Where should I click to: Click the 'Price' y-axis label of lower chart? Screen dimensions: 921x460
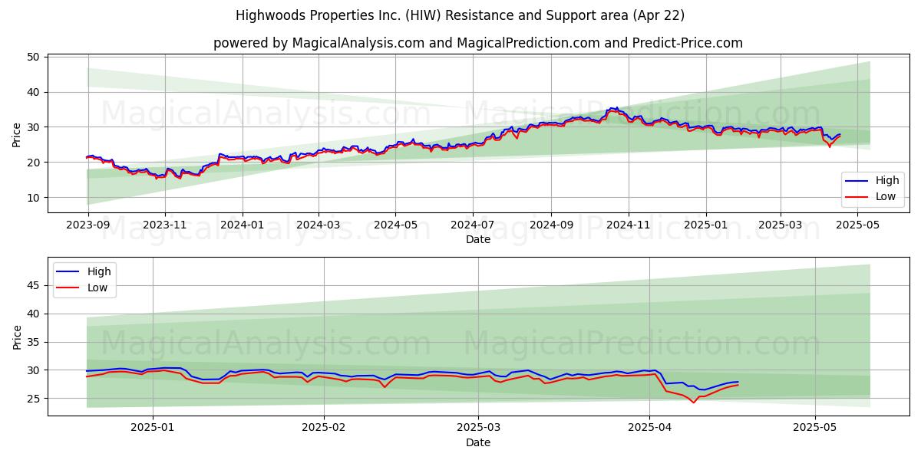(17, 336)
